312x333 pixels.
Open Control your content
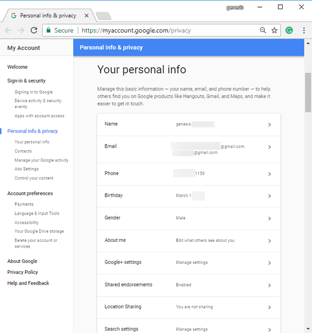click(x=34, y=178)
